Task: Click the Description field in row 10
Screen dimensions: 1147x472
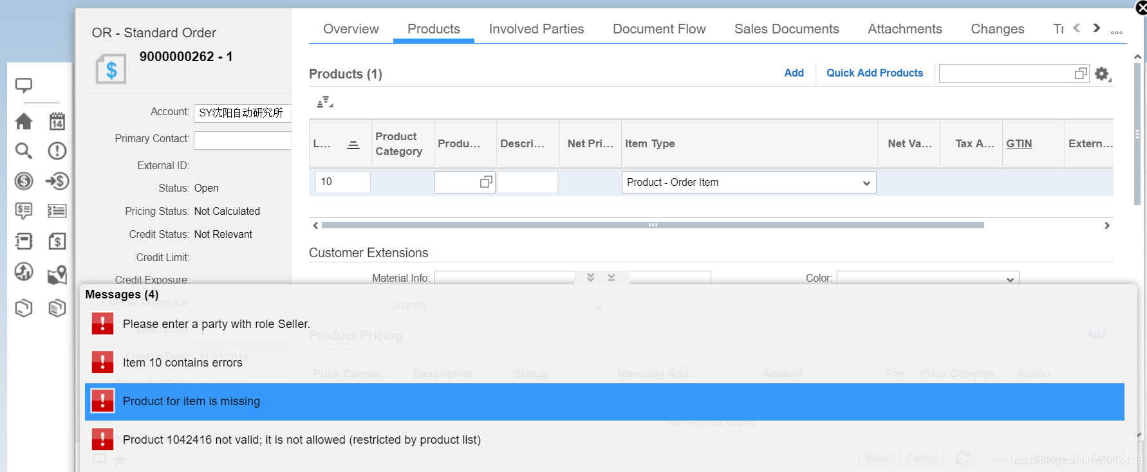Action: (527, 182)
